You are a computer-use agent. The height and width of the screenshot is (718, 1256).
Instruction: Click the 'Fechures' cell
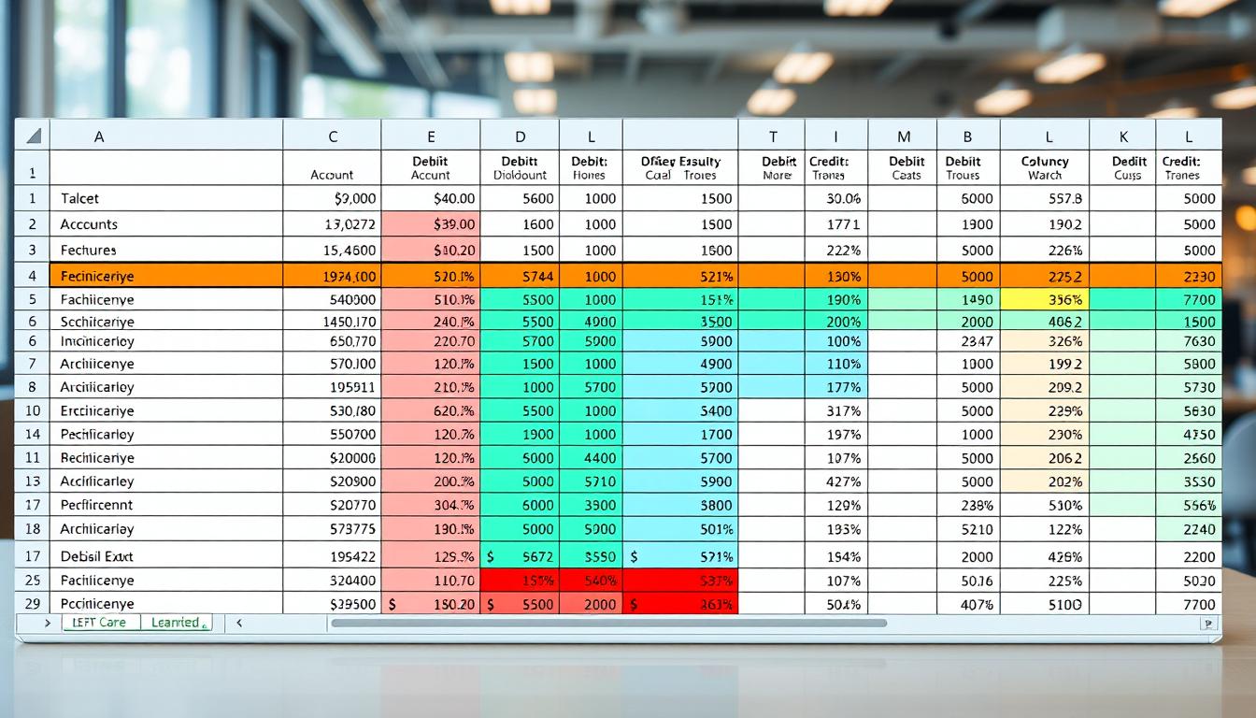pos(166,250)
